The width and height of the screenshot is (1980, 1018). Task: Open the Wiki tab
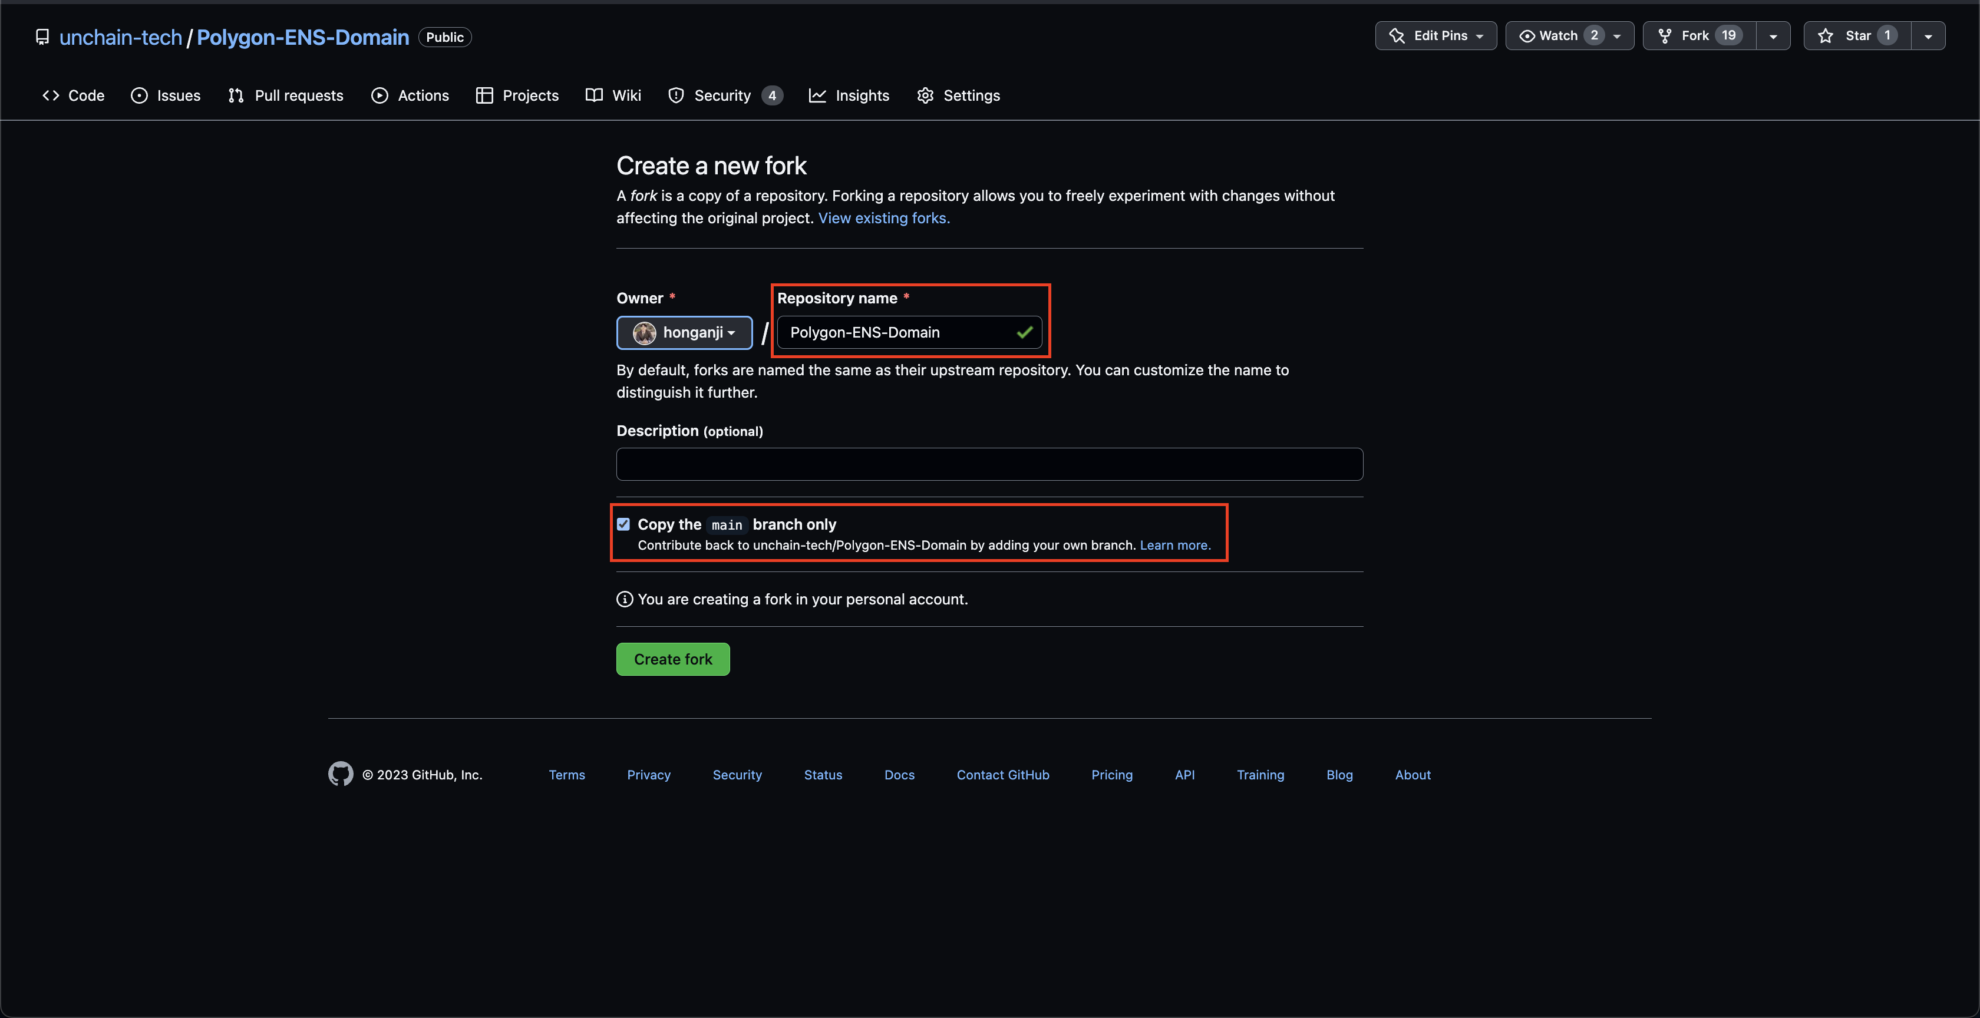click(x=613, y=95)
